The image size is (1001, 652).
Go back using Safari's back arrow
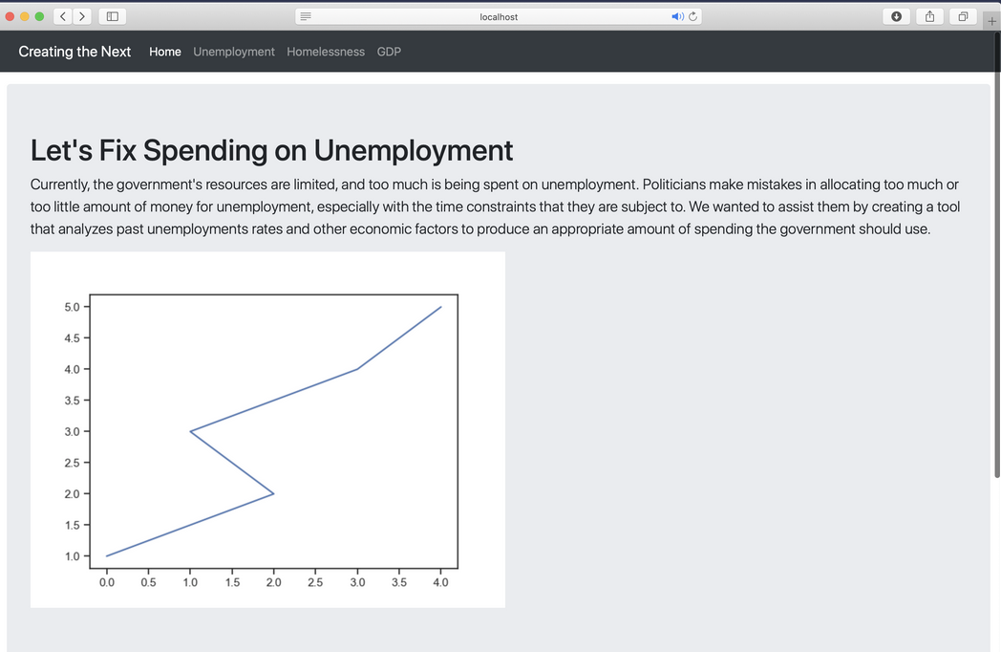point(63,16)
